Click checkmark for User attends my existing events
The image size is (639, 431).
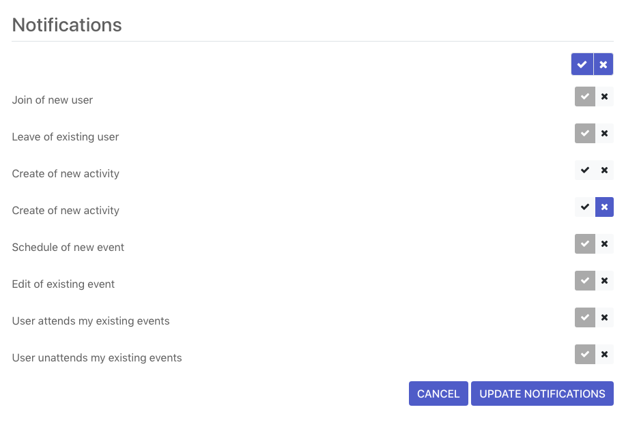click(585, 317)
